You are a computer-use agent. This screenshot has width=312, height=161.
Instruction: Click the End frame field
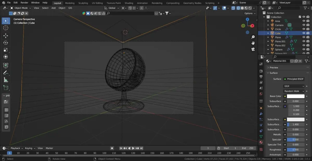pyautogui.click(x=248, y=148)
